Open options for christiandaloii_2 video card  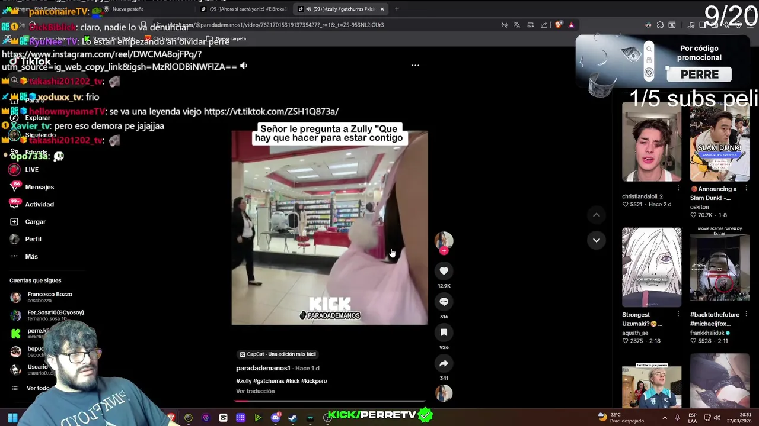678,189
